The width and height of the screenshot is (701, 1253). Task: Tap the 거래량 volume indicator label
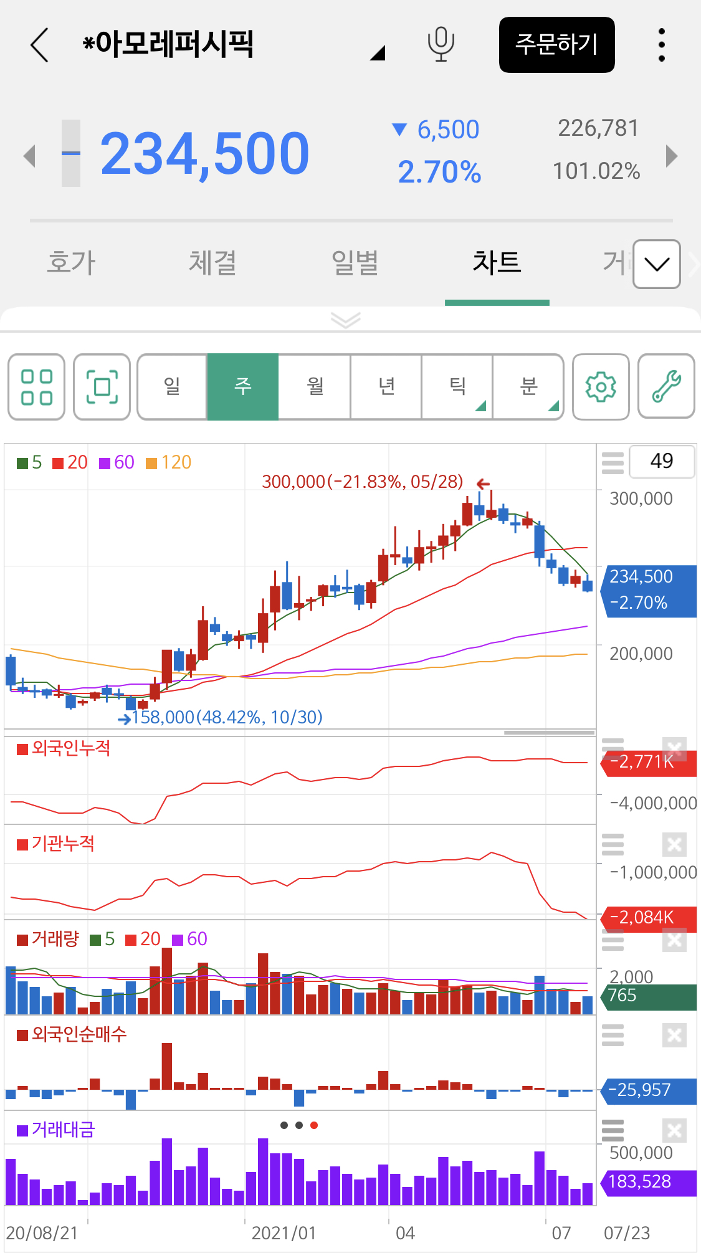[x=48, y=939]
